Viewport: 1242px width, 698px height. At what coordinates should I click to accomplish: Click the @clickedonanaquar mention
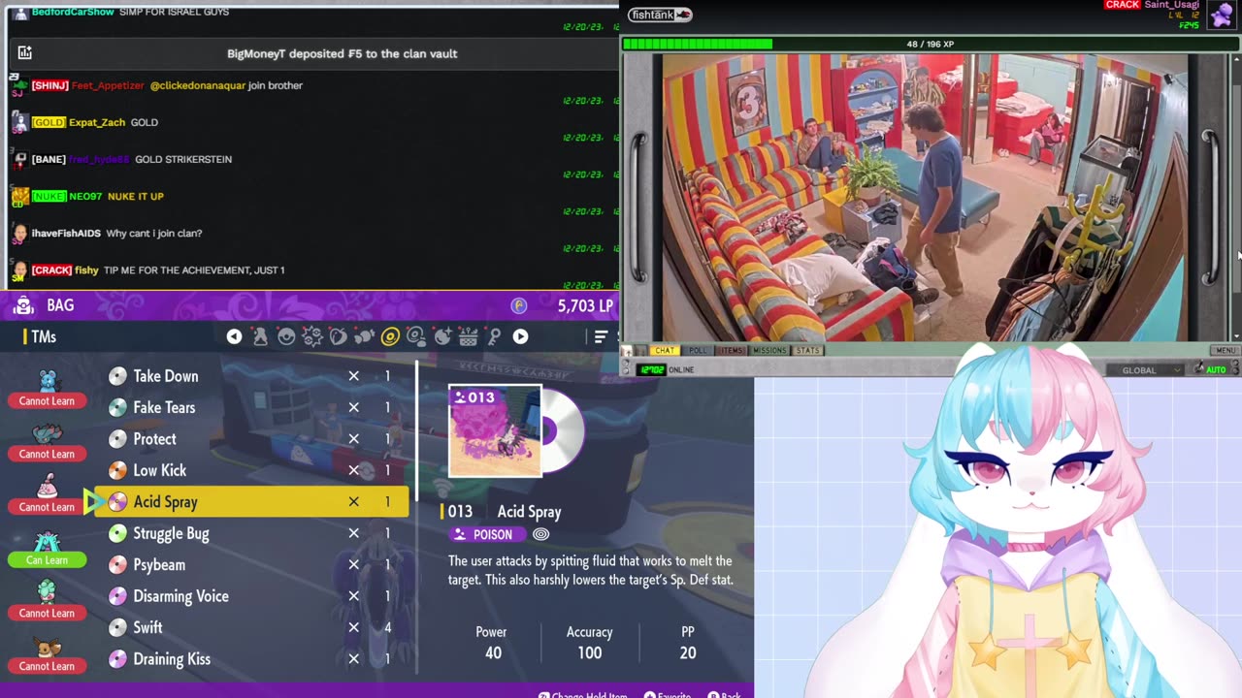(x=197, y=85)
